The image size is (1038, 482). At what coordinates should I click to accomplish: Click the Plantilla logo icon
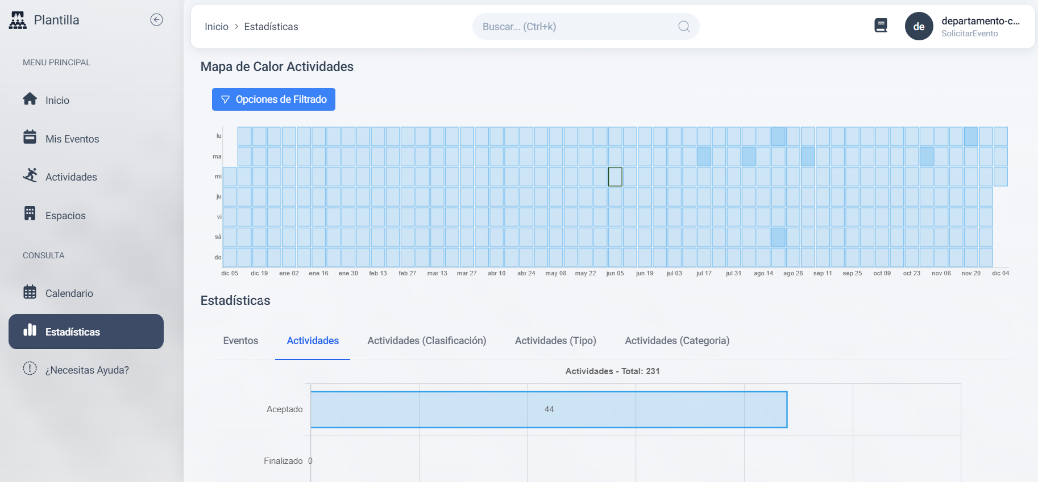tap(18, 20)
